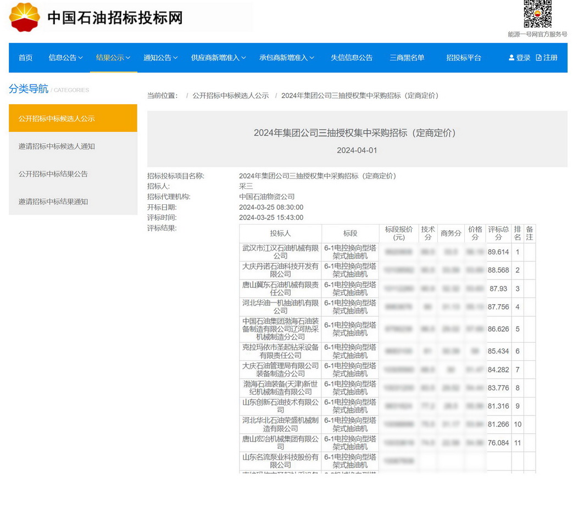Click the 武汉市江汉石油机械有限公司 table cell
This screenshot has height=532, width=578.
280,252
